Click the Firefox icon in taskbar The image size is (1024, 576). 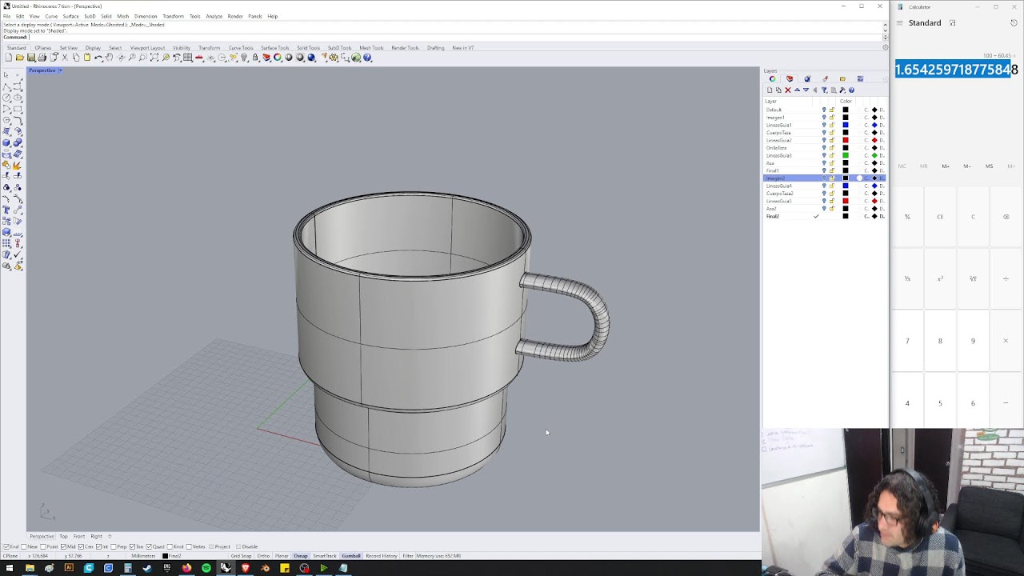pyautogui.click(x=186, y=568)
